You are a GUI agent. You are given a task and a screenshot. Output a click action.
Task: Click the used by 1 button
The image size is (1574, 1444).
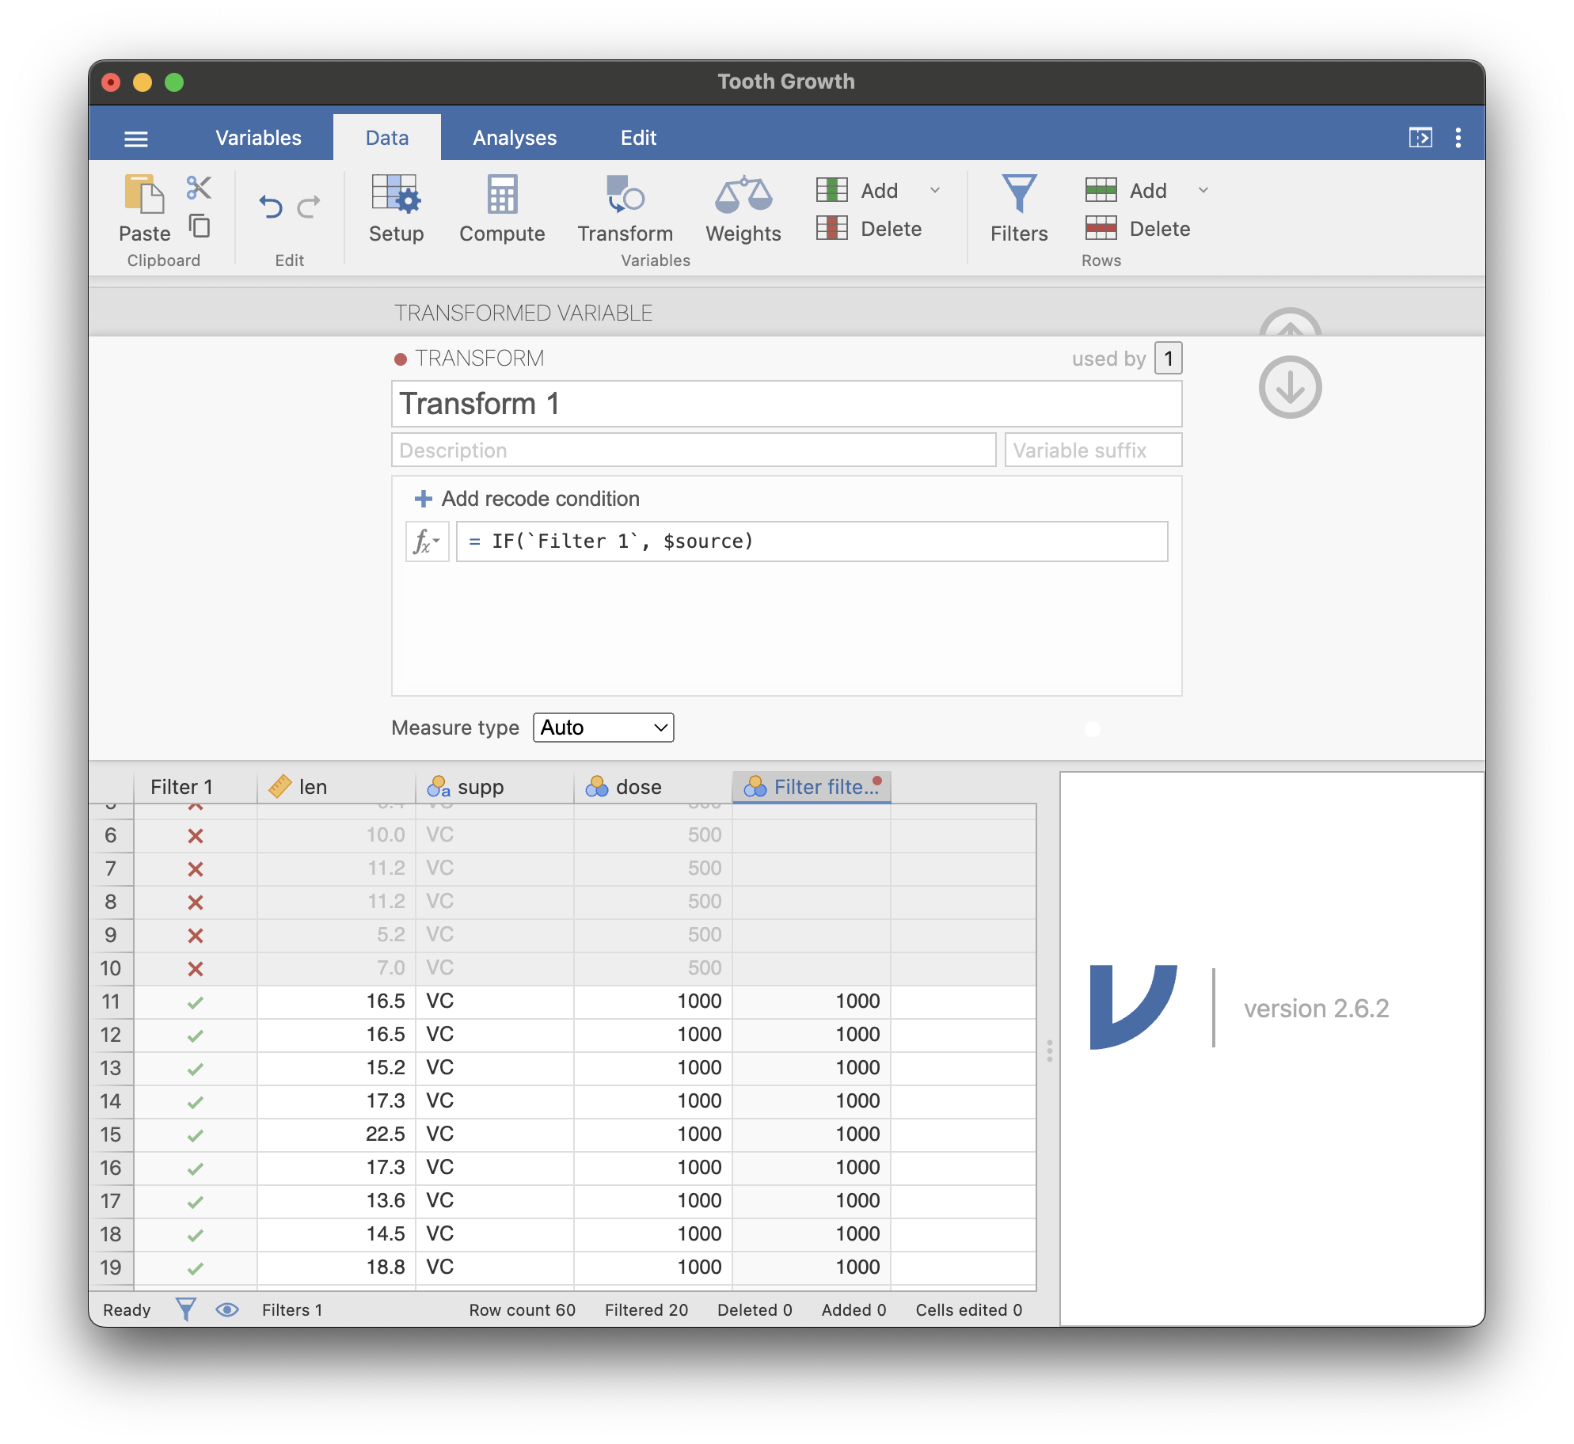coord(1169,359)
